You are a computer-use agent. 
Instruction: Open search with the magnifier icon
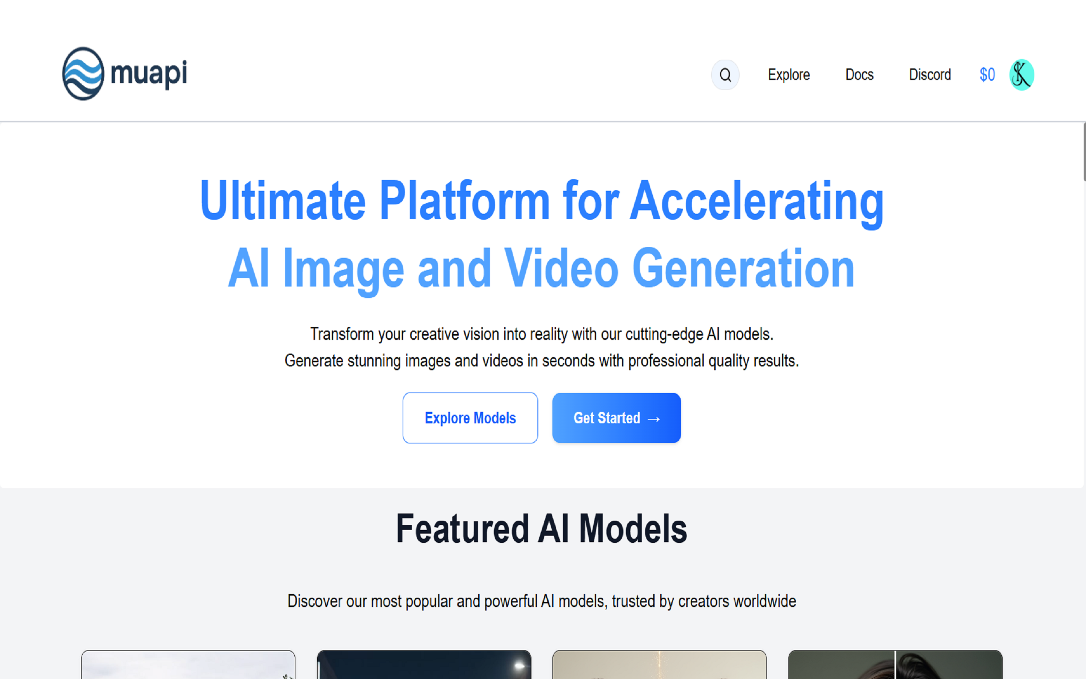click(x=725, y=74)
